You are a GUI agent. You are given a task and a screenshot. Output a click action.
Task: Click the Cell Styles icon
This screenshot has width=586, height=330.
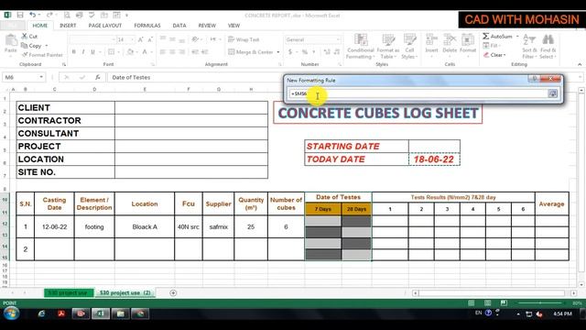[409, 39]
